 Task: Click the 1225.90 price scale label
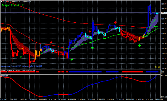(x=164, y=19)
